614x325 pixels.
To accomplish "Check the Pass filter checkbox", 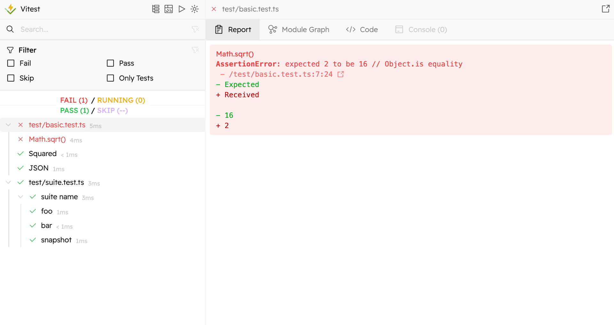I will click(110, 63).
